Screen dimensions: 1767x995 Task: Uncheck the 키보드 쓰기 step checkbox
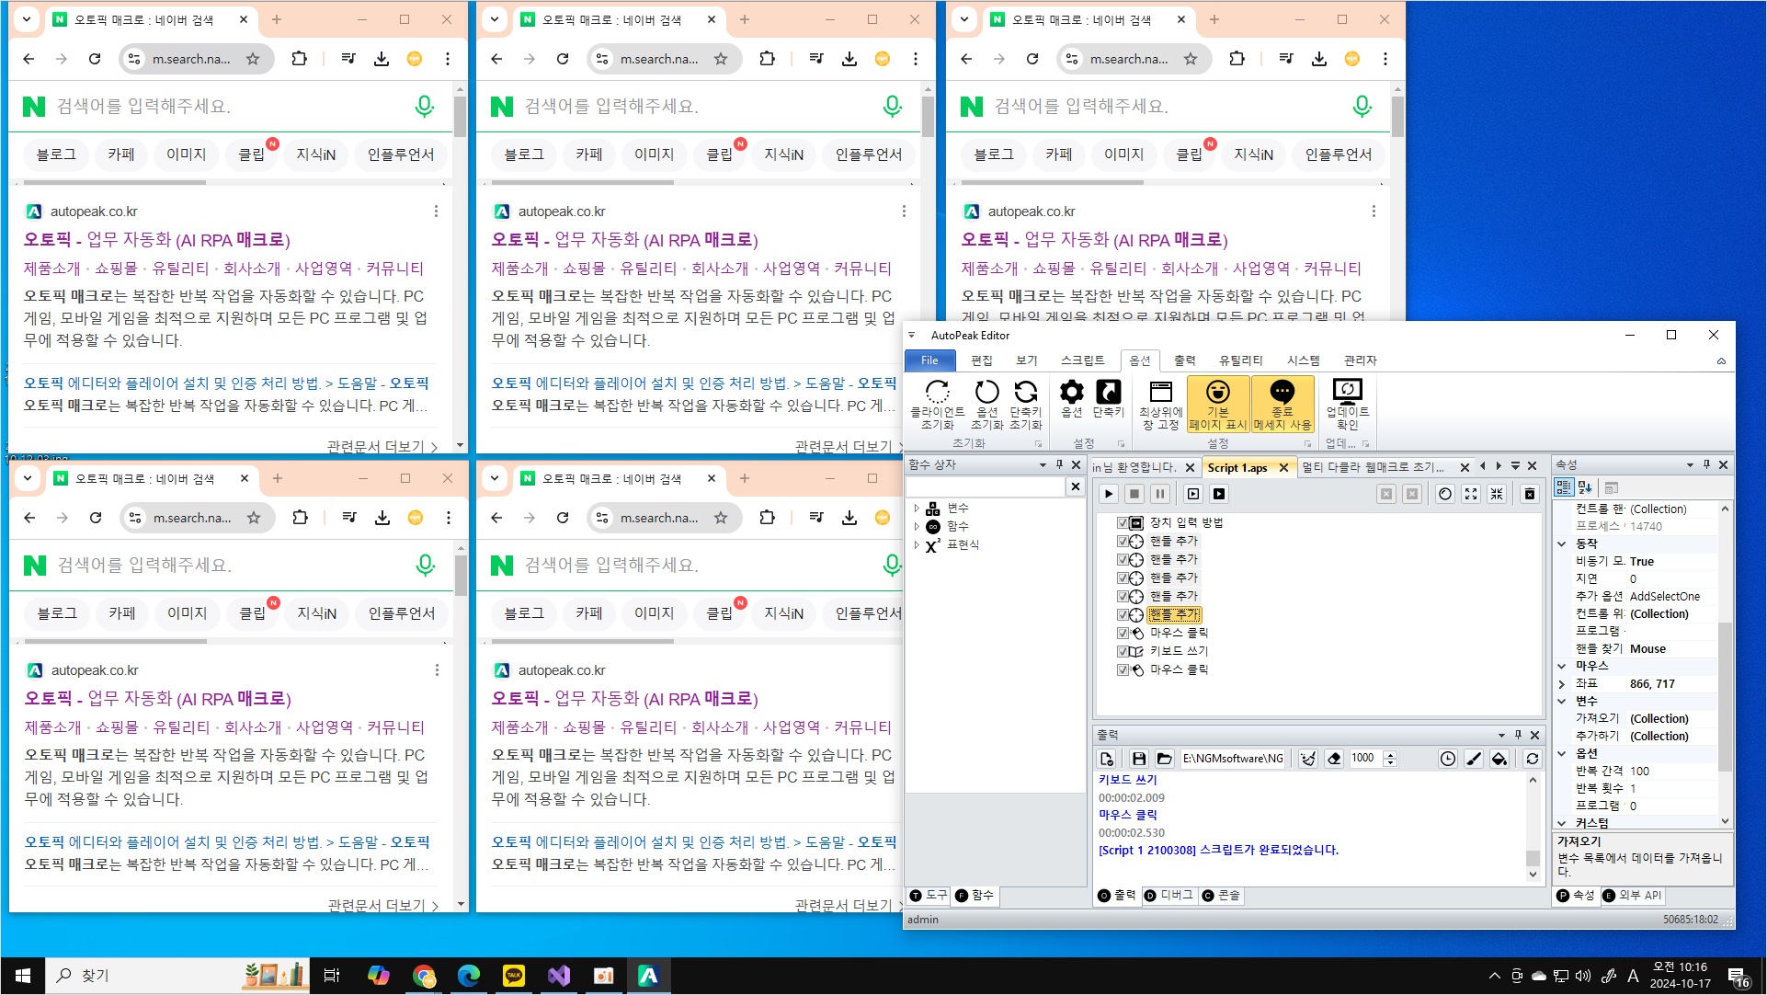[1123, 651]
